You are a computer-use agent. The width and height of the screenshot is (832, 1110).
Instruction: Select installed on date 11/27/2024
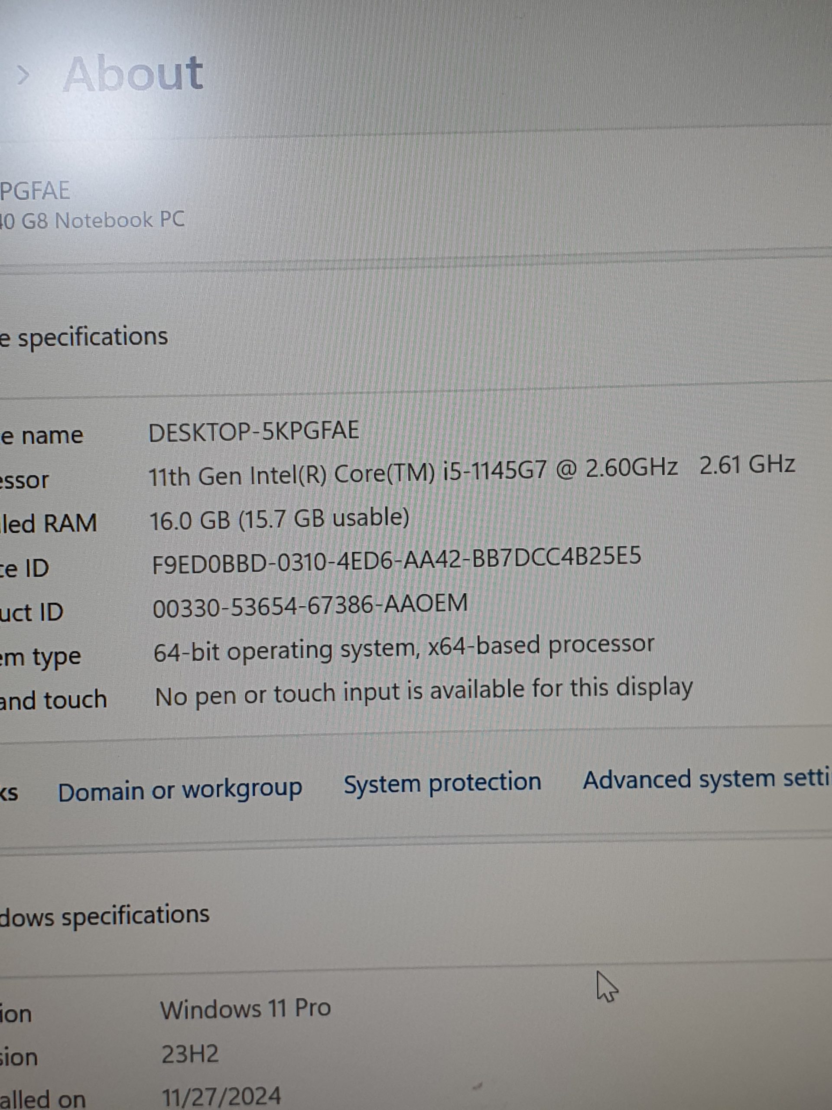pos(221,1097)
